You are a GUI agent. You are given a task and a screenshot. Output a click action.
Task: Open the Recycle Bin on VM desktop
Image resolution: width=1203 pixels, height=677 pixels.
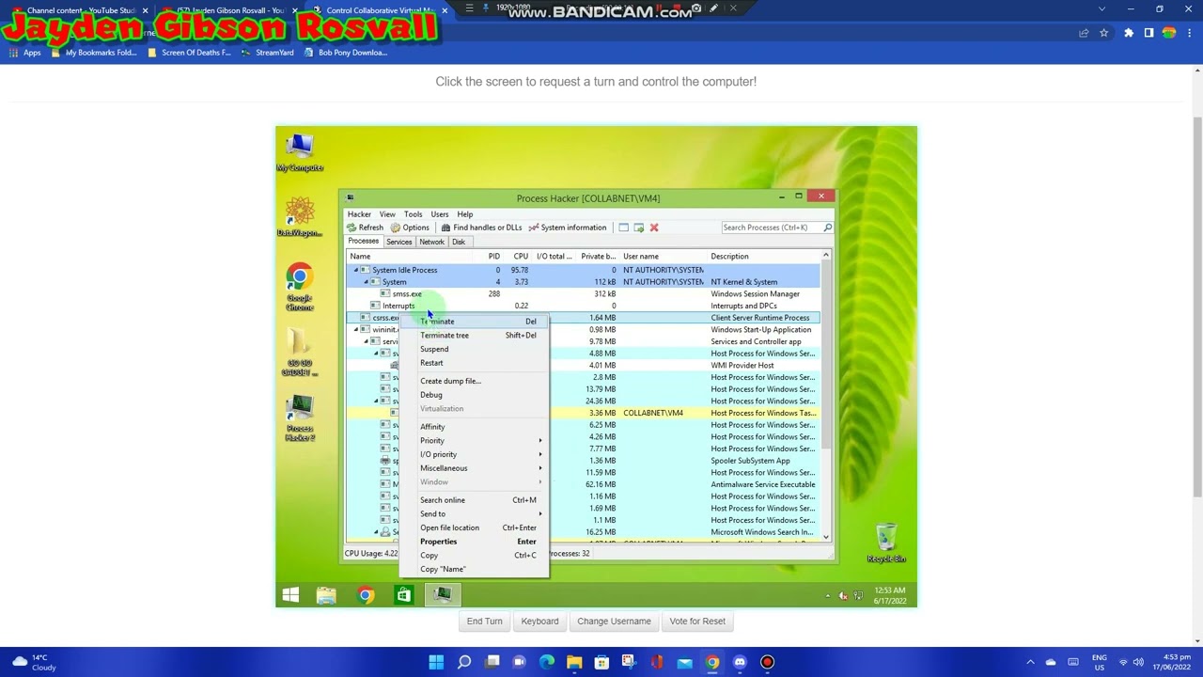coord(886,543)
